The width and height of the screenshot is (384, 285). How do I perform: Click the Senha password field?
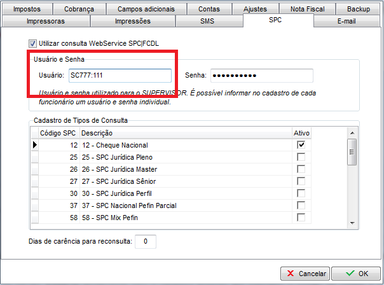click(x=261, y=76)
